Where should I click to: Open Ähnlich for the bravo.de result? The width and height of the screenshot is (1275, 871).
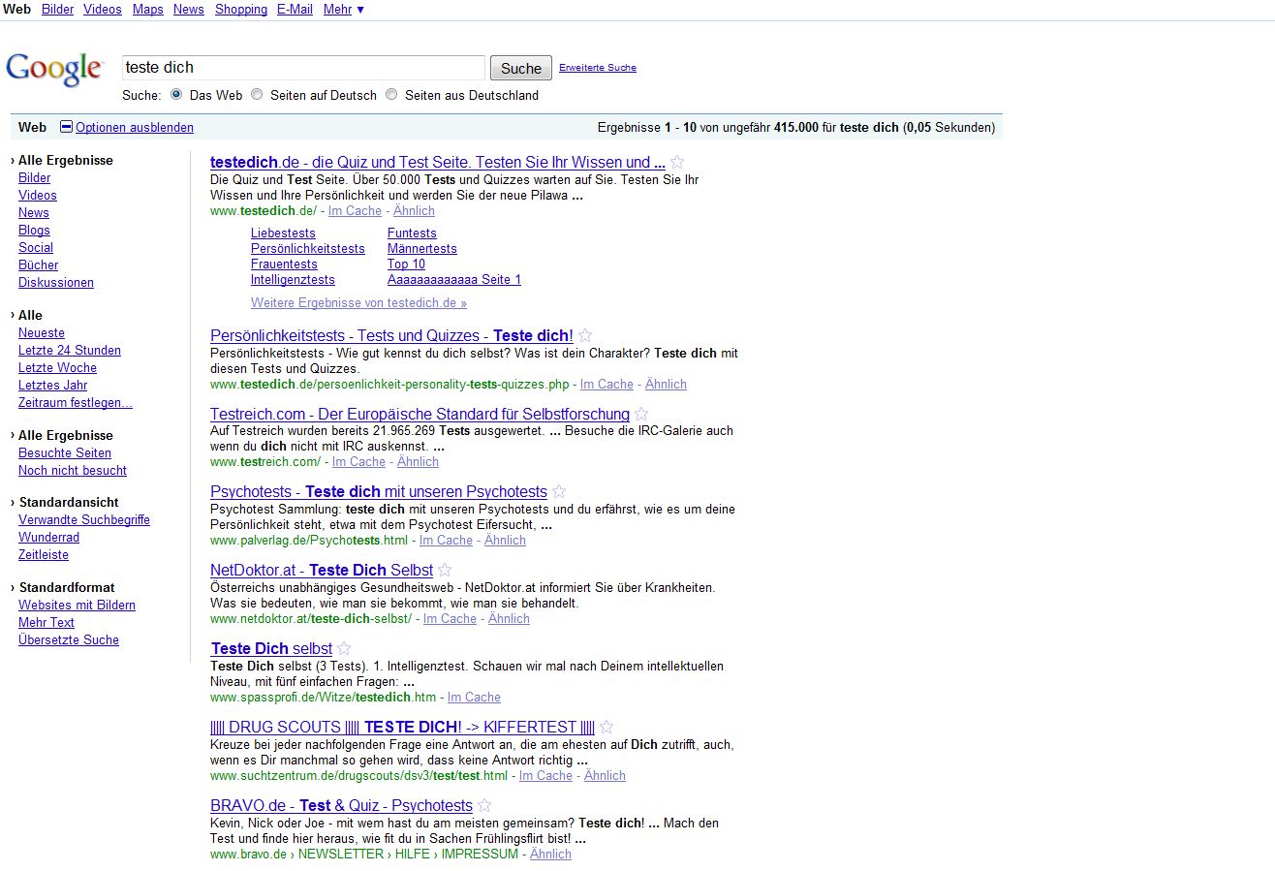point(550,854)
